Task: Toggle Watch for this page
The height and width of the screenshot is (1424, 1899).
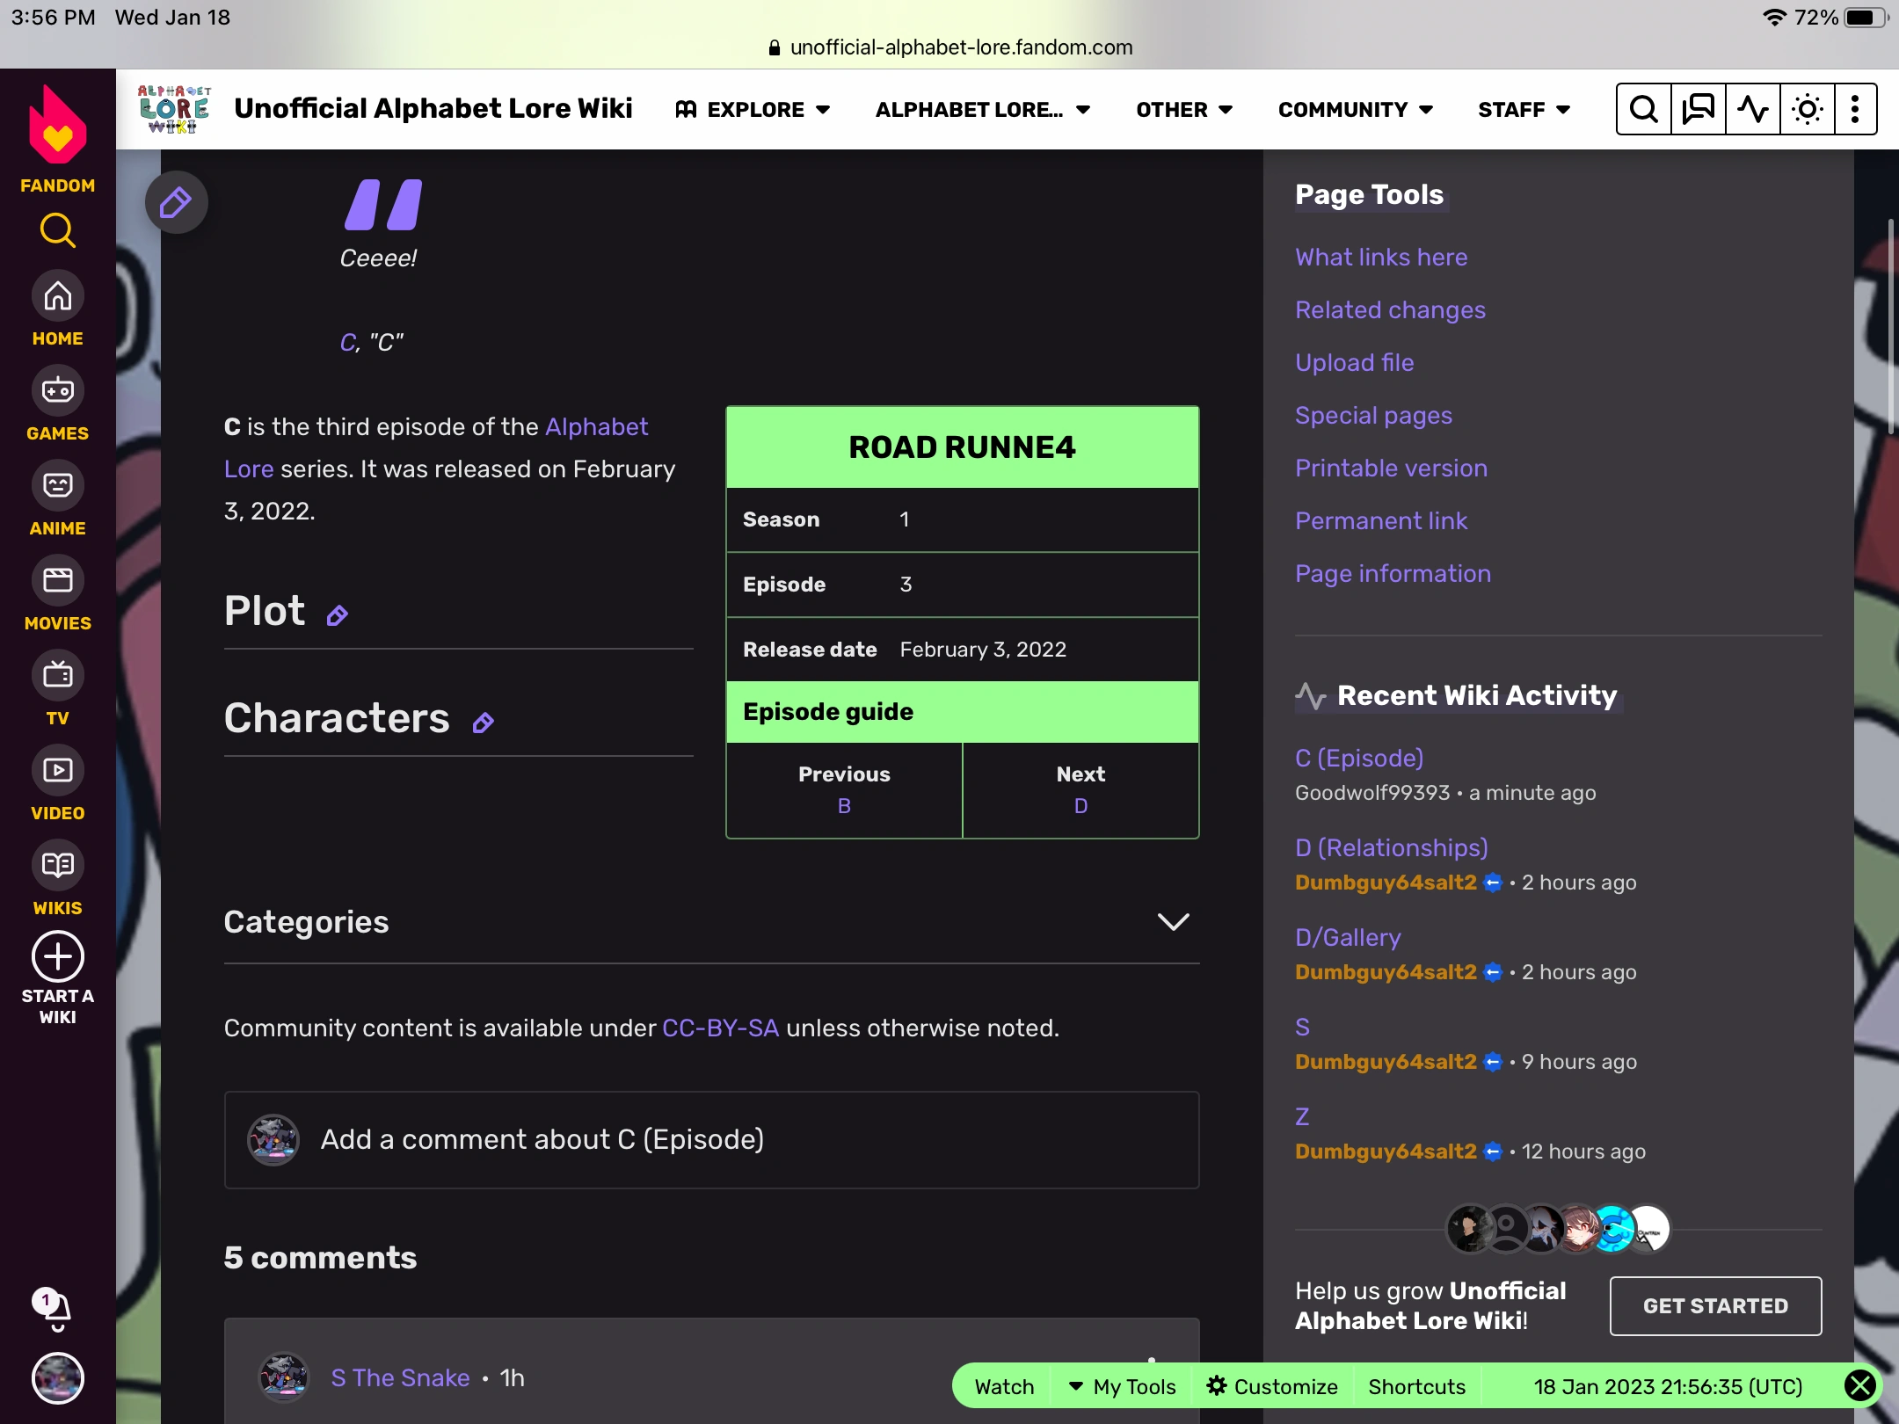Action: pyautogui.click(x=1004, y=1386)
